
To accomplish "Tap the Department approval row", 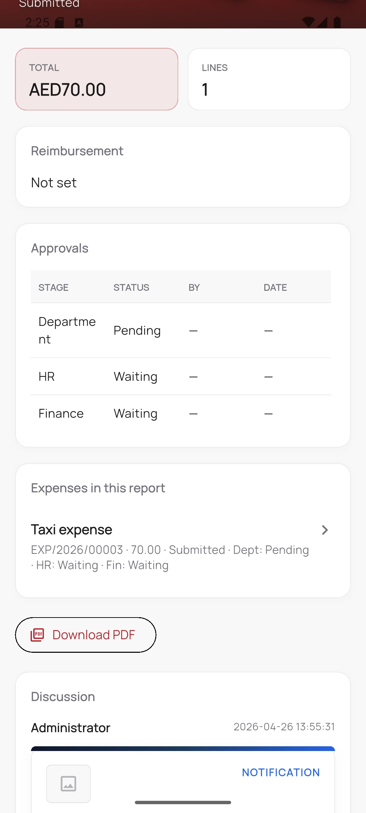I will (181, 330).
